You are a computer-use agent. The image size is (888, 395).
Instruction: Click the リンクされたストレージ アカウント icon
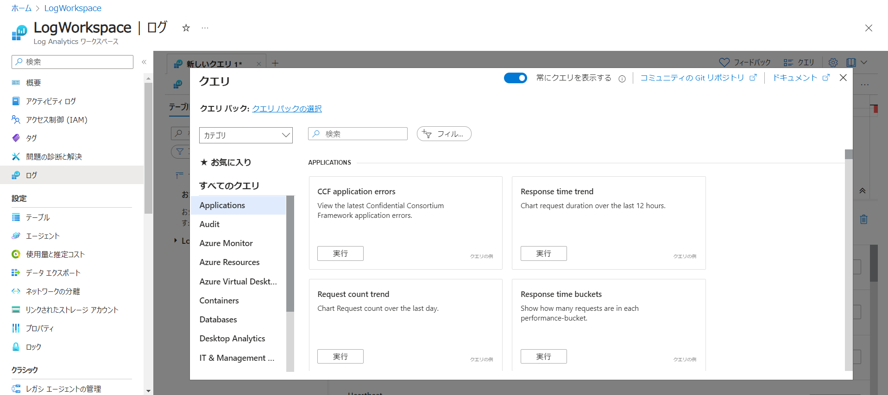[x=16, y=309]
